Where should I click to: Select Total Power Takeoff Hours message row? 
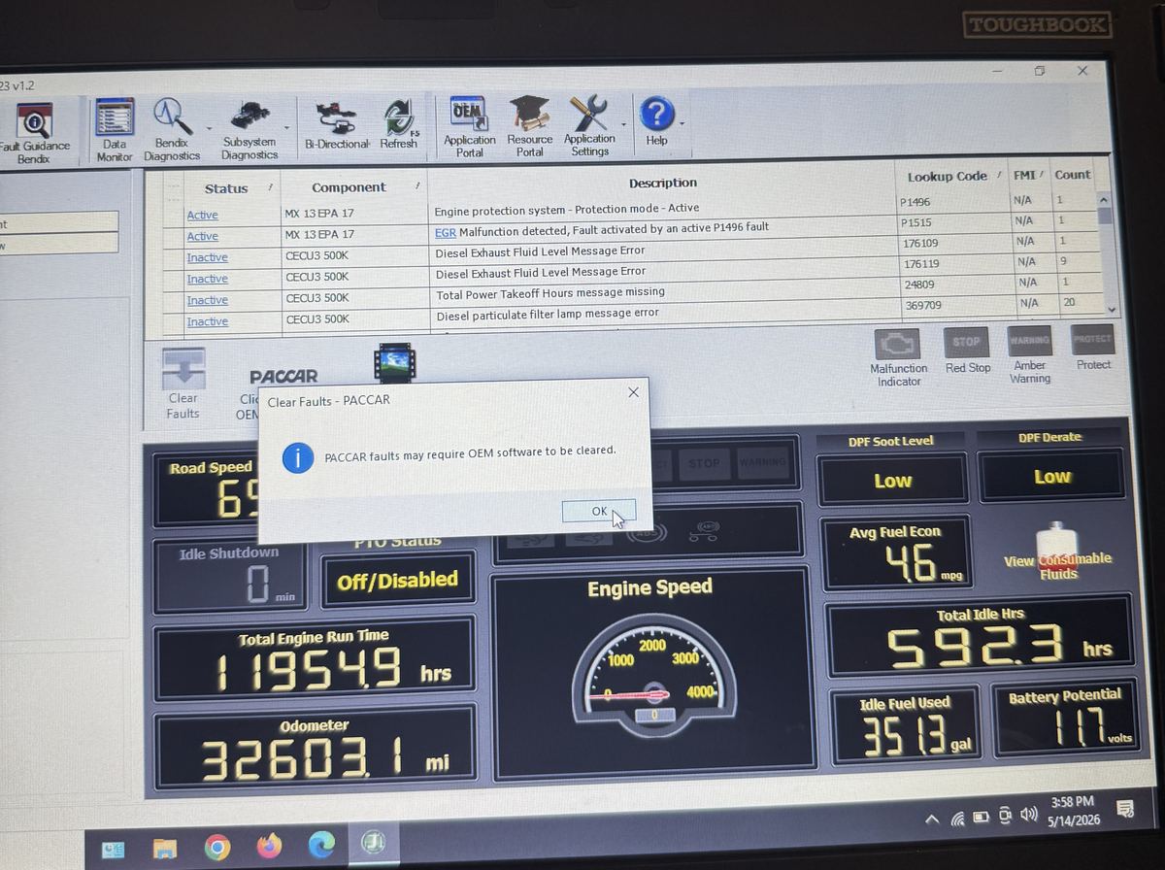[641, 293]
